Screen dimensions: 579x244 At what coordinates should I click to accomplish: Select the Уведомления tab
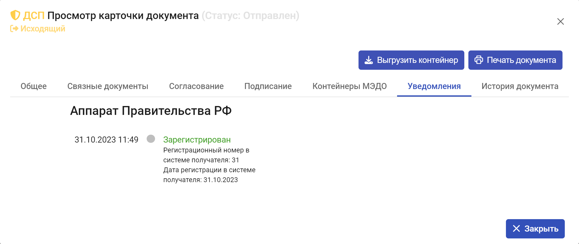(x=434, y=86)
